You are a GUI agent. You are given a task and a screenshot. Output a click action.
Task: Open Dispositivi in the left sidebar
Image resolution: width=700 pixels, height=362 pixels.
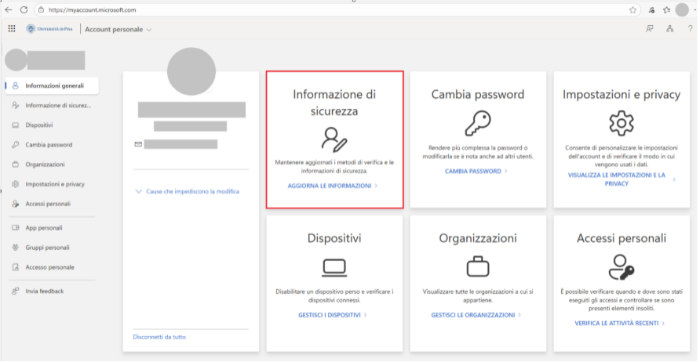point(39,125)
